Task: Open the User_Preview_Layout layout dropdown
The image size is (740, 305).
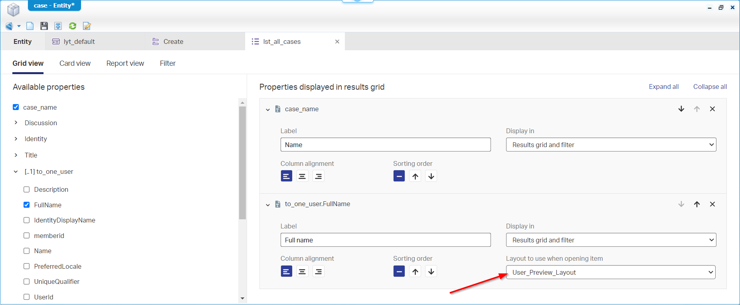Action: [x=611, y=272]
